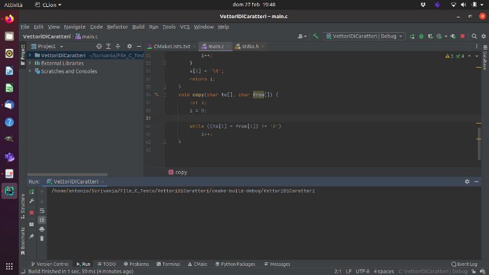Hide the Run panel with the minus icon
This screenshot has height=275, width=489.
pos(476,181)
